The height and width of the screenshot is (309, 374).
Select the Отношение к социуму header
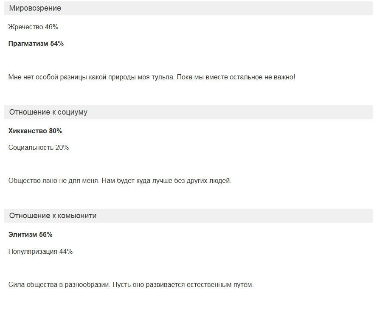[x=48, y=112]
